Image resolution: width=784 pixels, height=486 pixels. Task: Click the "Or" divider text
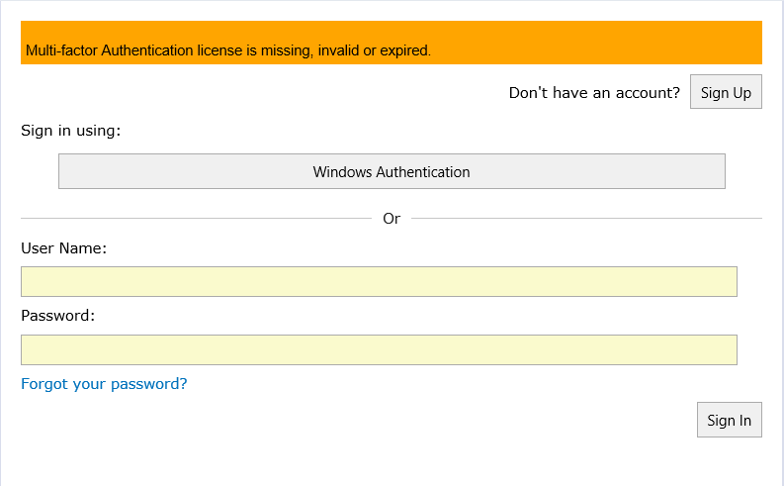coord(392,218)
